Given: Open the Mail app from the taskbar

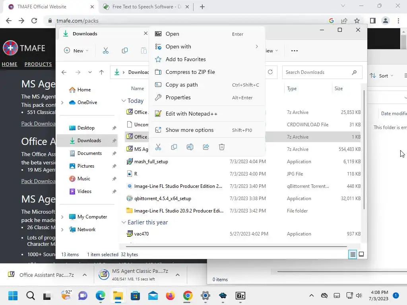Looking at the screenshot, I should point(153,295).
